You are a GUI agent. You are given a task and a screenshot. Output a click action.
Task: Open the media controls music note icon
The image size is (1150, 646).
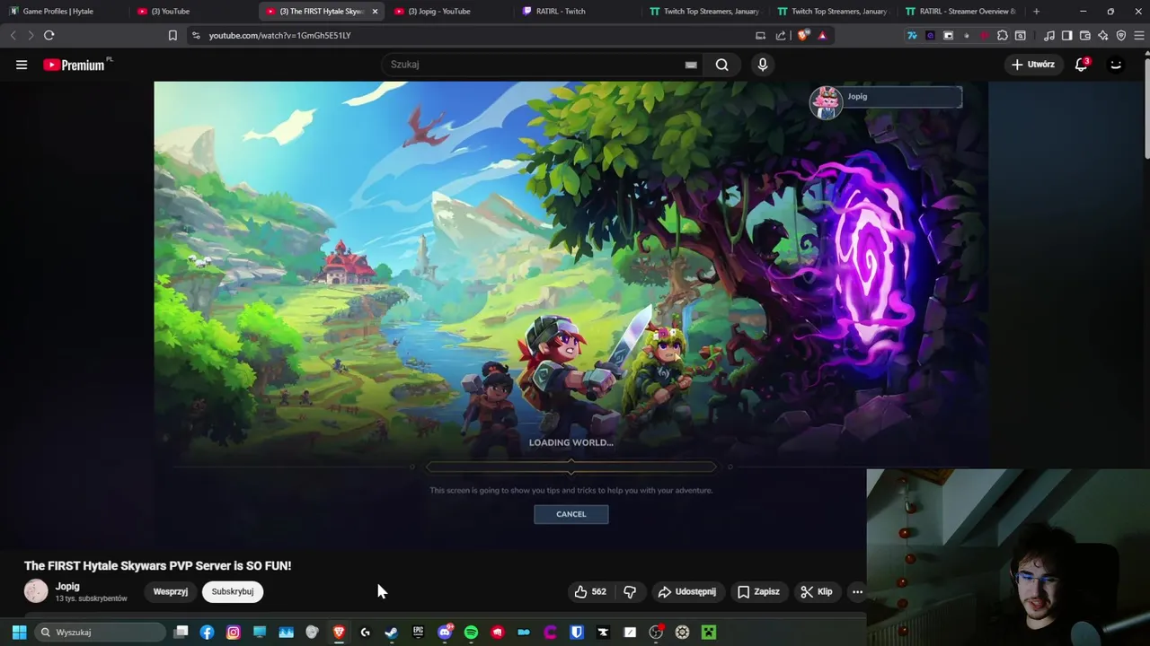click(1049, 35)
